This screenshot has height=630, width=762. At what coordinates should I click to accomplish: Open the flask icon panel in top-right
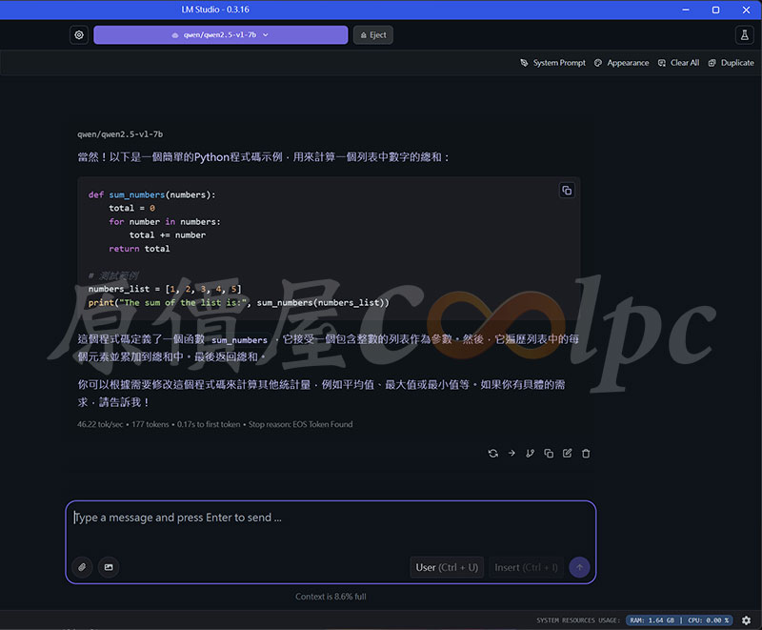pyautogui.click(x=744, y=35)
